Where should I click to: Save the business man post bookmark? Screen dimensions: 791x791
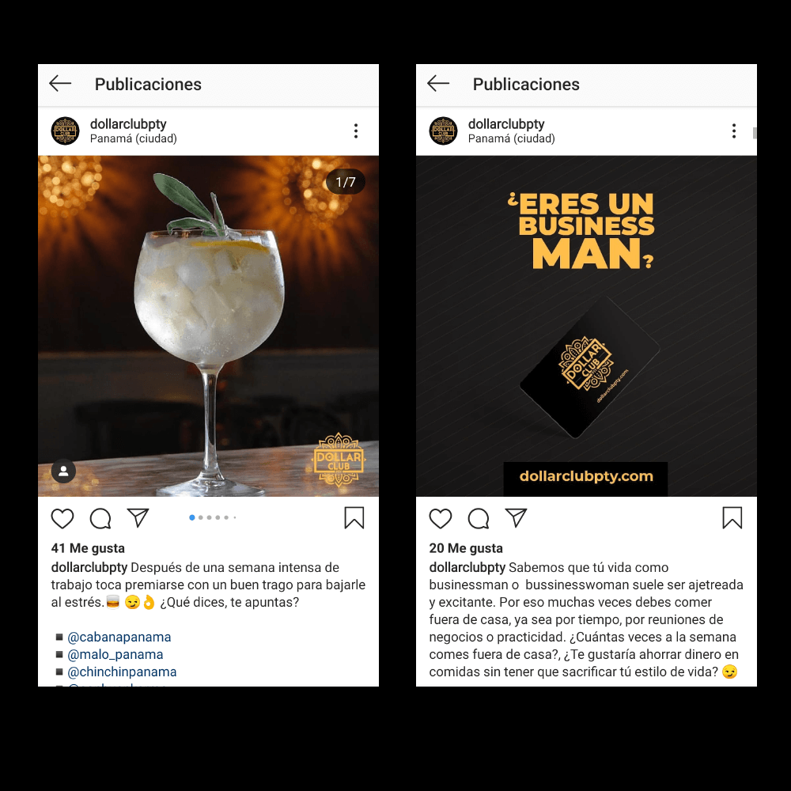732,517
